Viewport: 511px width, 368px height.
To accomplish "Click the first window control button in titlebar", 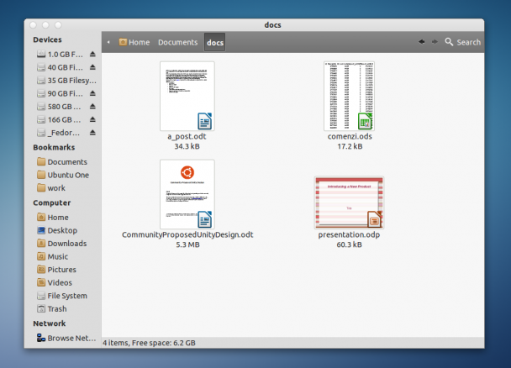I will pos(33,25).
